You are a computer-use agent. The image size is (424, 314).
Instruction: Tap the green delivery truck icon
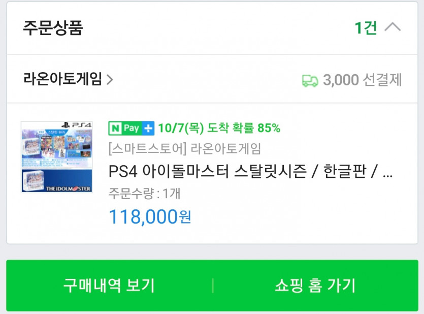pos(310,81)
